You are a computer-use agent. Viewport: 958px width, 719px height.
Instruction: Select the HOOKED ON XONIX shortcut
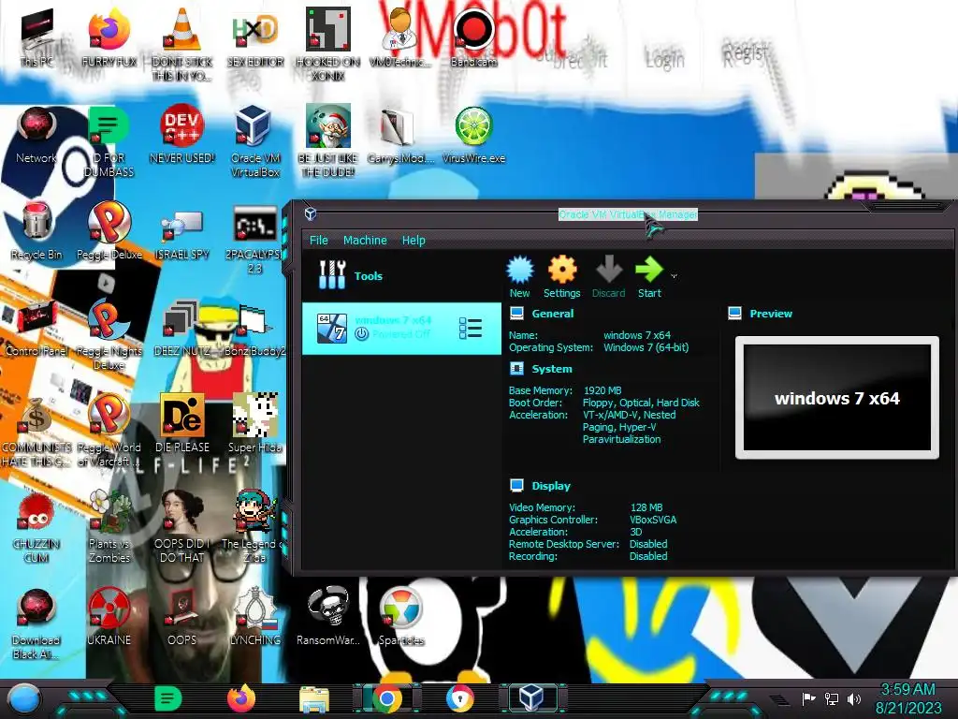coord(328,45)
